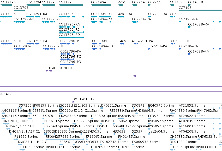Click the CG7203-PB protein label
The width and height of the screenshot is (222, 151).
click(x=180, y=41)
